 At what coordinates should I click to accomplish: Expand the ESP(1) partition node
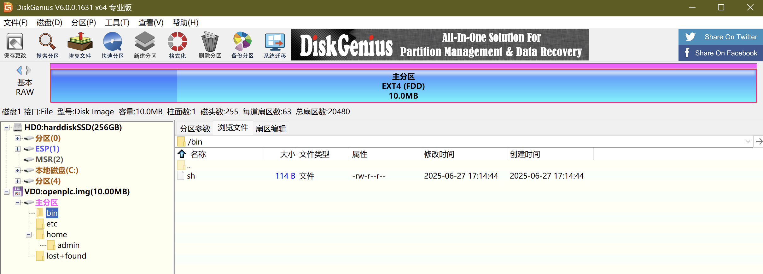tap(18, 149)
